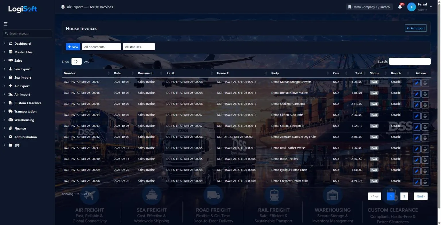Click the Warehousing icon in sidebar
The image size is (441, 225).
tap(11, 120)
